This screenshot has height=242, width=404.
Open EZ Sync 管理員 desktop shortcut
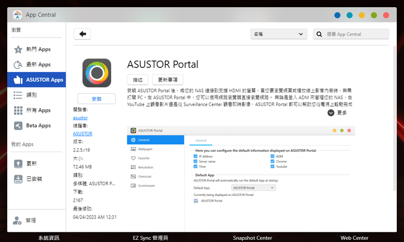(x=150, y=238)
